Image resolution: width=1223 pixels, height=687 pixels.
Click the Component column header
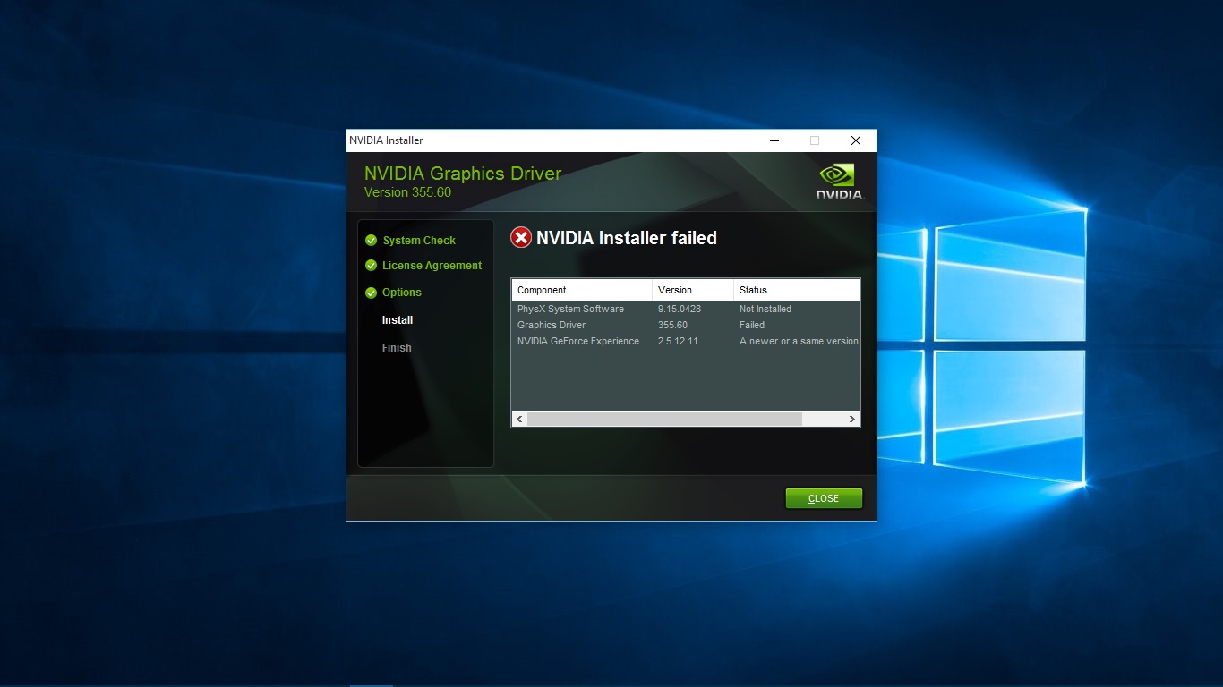pos(580,289)
